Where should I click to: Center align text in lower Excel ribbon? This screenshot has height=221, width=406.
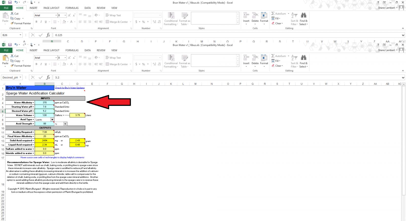tap(85, 64)
